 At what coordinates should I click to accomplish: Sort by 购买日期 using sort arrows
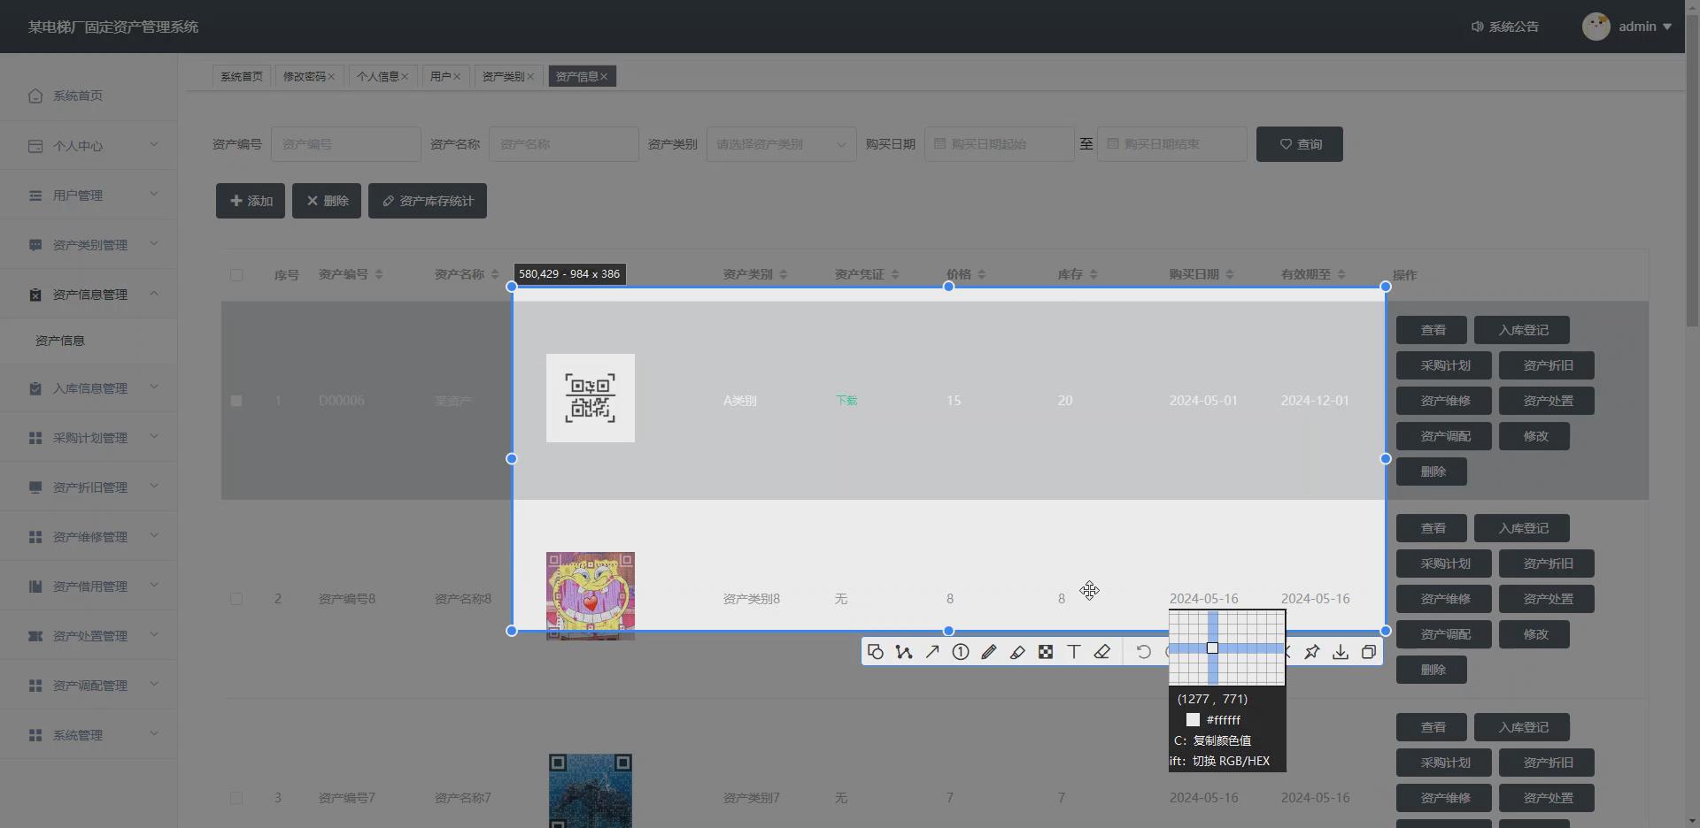point(1230,275)
